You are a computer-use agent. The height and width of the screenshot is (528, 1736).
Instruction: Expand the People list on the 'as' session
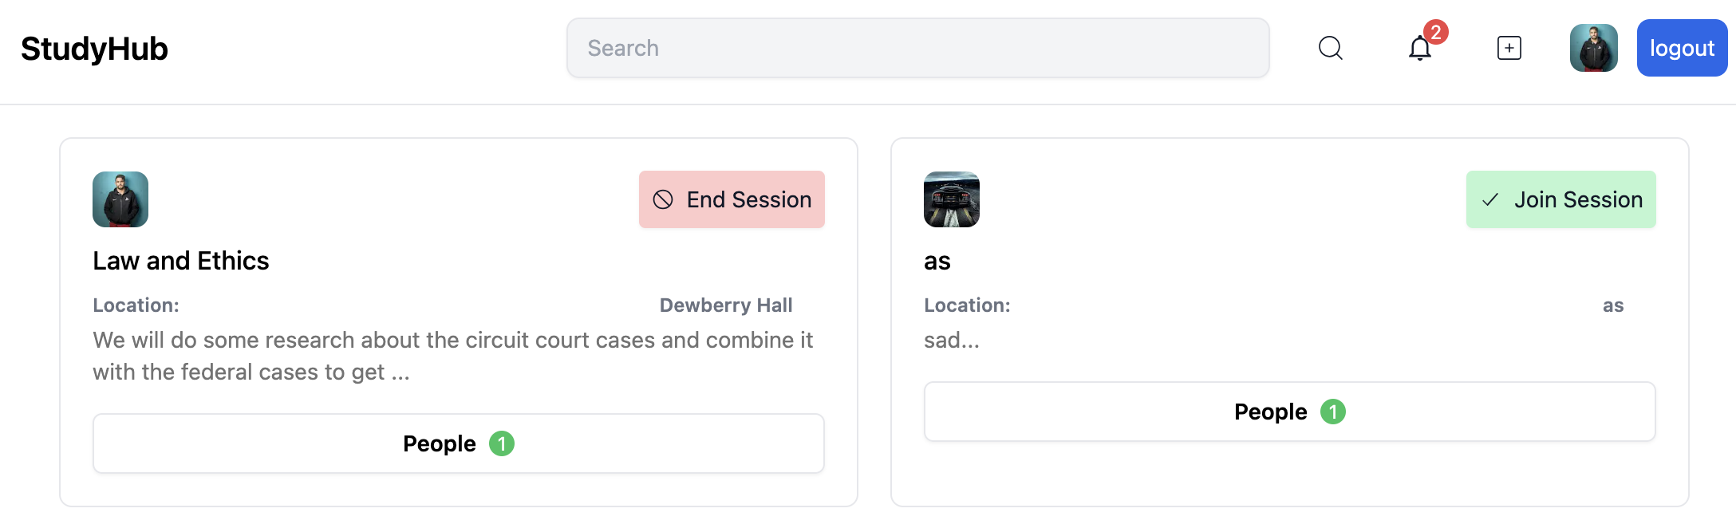[1289, 412]
